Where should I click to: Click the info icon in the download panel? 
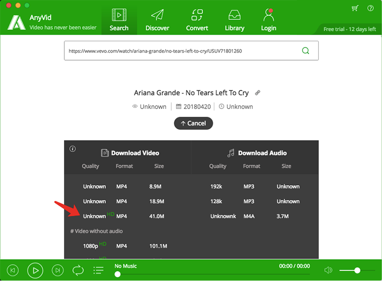click(72, 149)
